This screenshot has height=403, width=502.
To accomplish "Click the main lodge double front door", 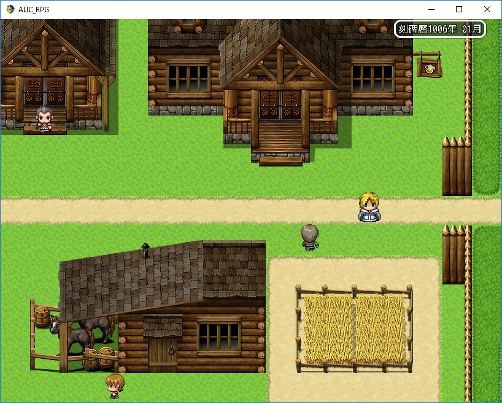I will [x=280, y=105].
